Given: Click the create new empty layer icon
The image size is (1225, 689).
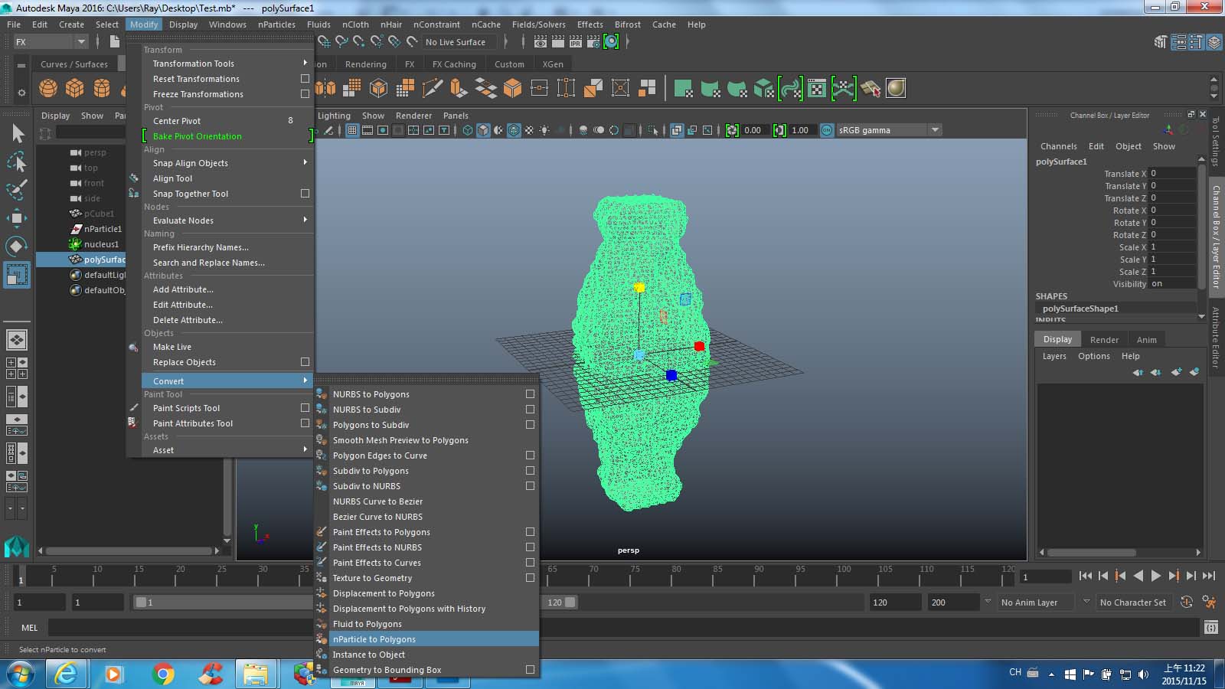Looking at the screenshot, I should 1177,372.
